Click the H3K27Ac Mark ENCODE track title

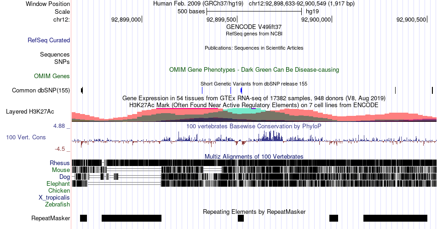[x=254, y=105]
